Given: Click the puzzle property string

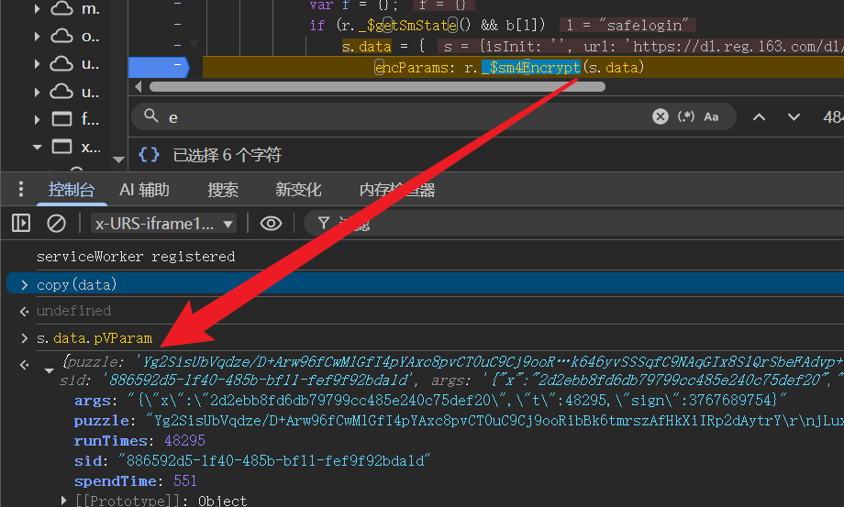Looking at the screenshot, I should [x=494, y=421].
